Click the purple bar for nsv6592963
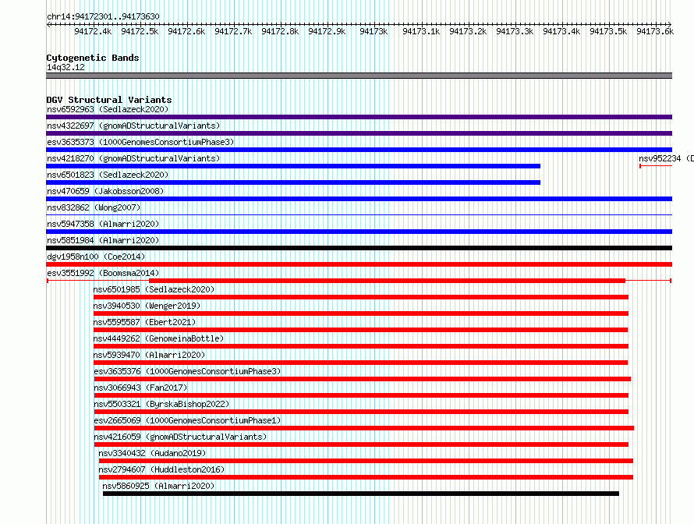 359,117
